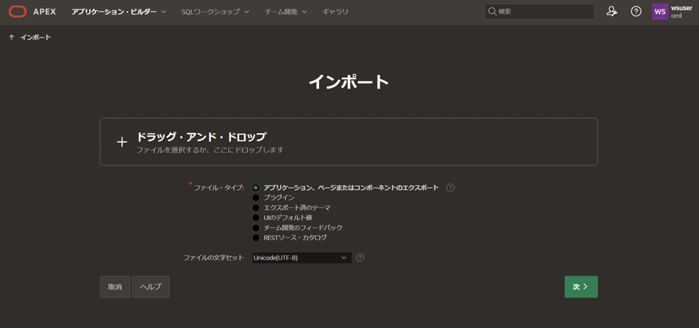The height and width of the screenshot is (328, 699).
Task: Select the UIのデフォルト値 radio option
Action: [256, 218]
